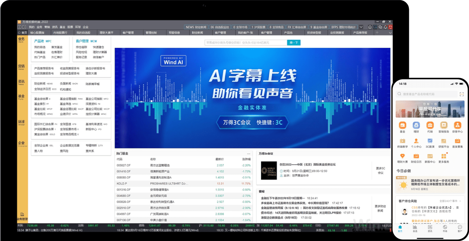Open 早报可分享 banner on phone

[430, 109]
